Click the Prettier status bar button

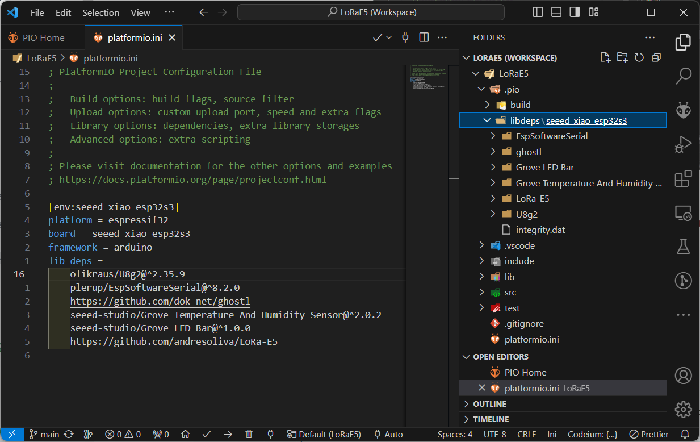pos(649,434)
